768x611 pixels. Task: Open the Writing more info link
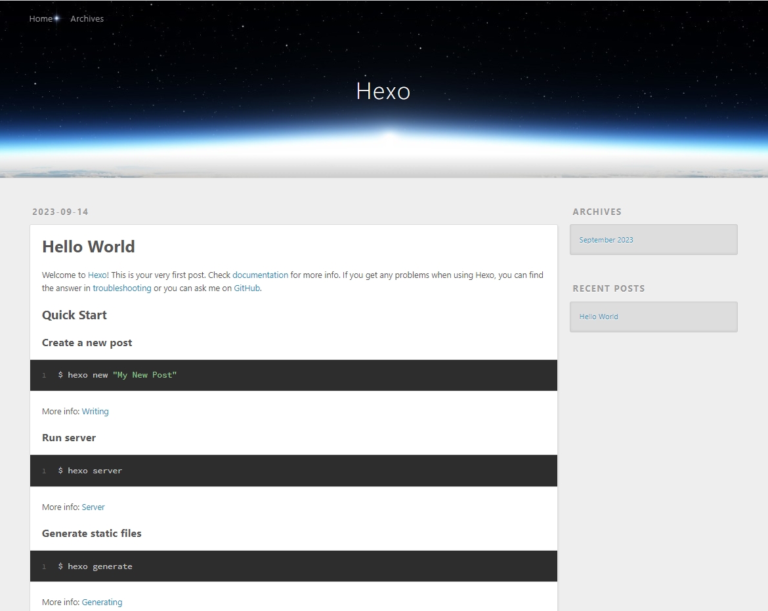tap(95, 412)
